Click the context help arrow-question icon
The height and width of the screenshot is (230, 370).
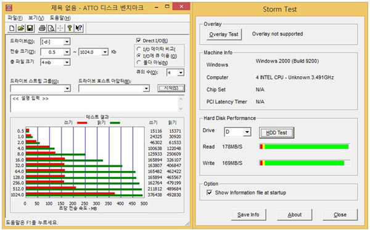(78, 28)
